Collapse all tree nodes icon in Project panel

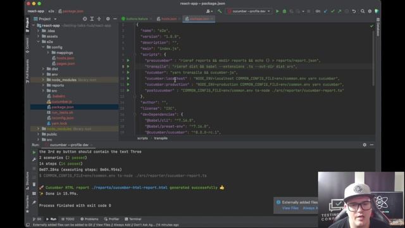point(99,19)
